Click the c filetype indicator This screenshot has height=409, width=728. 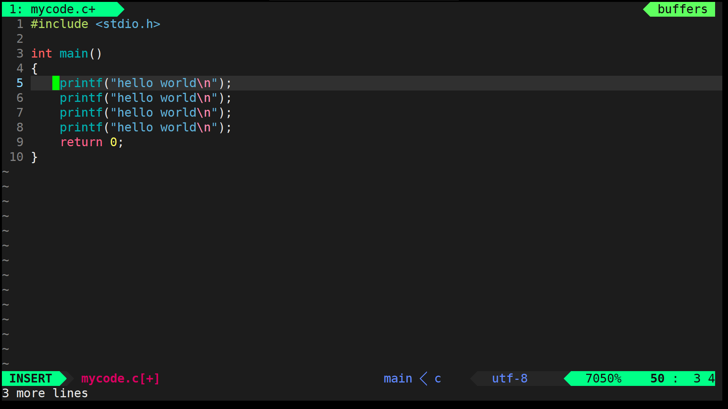(438, 378)
